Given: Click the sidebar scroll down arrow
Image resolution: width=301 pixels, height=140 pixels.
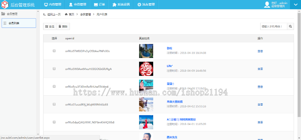Looking at the screenshot, I should coord(38,134).
